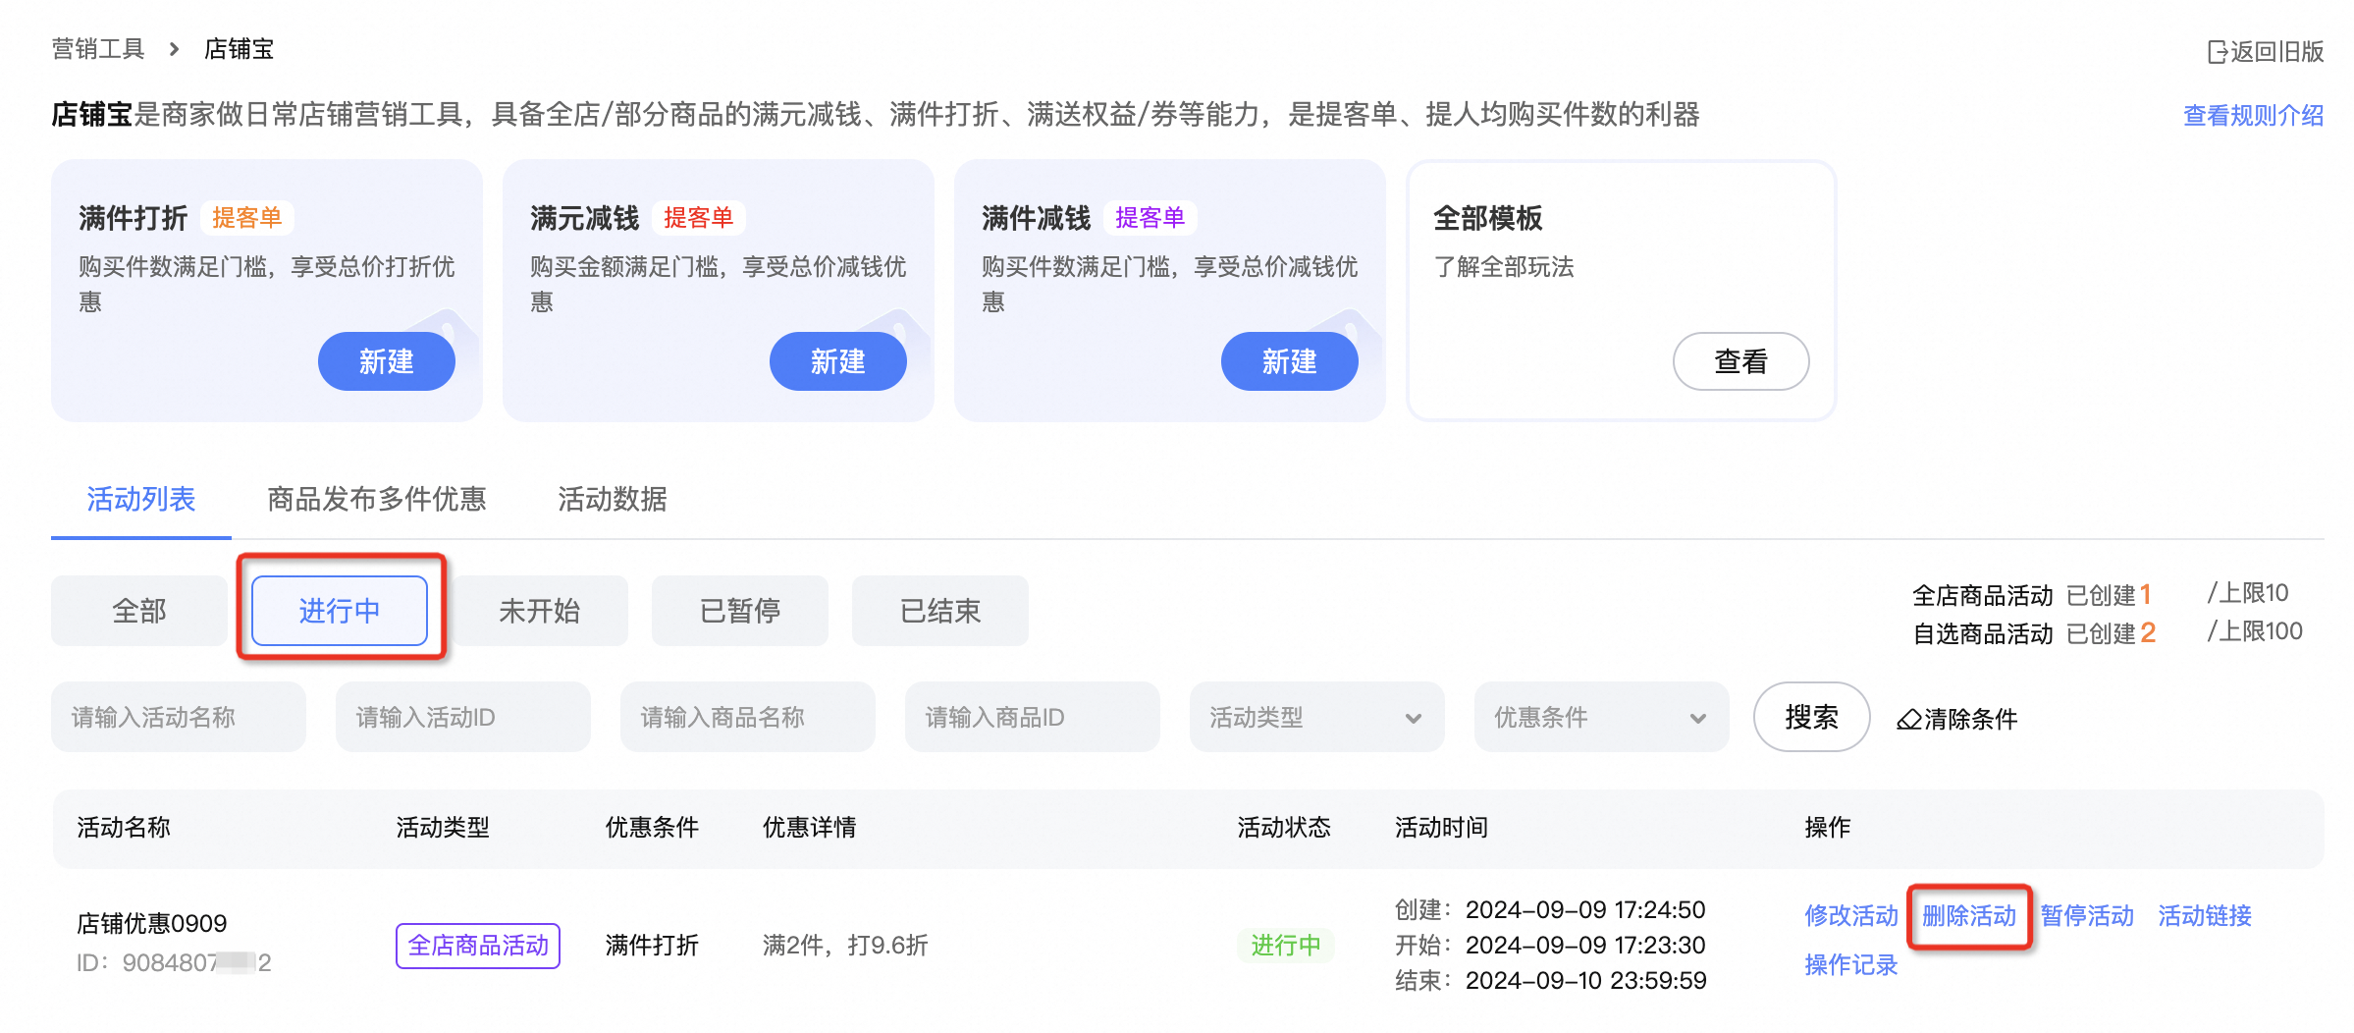Click 满2件，打9.6折 discount detail
The width and height of the screenshot is (2354, 1033).
pos(845,946)
